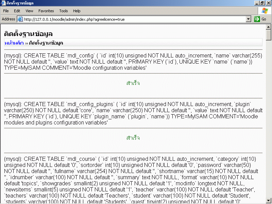Screen dimensions: 272x204
Task: Expand the address bar dropdown list
Action: (x=249, y=19)
